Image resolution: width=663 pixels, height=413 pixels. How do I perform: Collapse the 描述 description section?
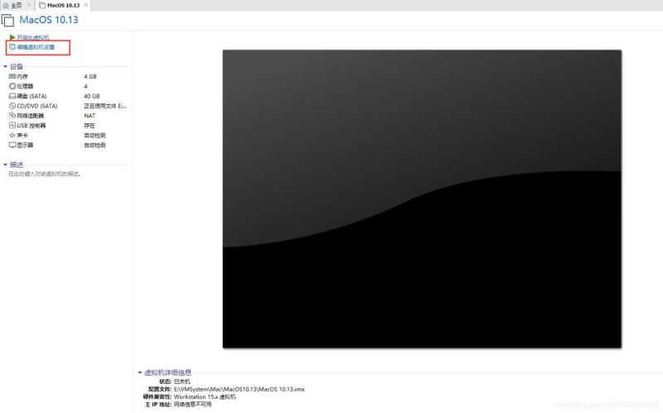pyautogui.click(x=5, y=165)
